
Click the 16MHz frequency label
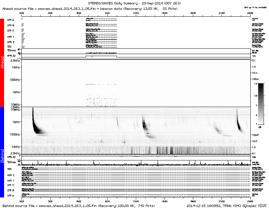15,107
